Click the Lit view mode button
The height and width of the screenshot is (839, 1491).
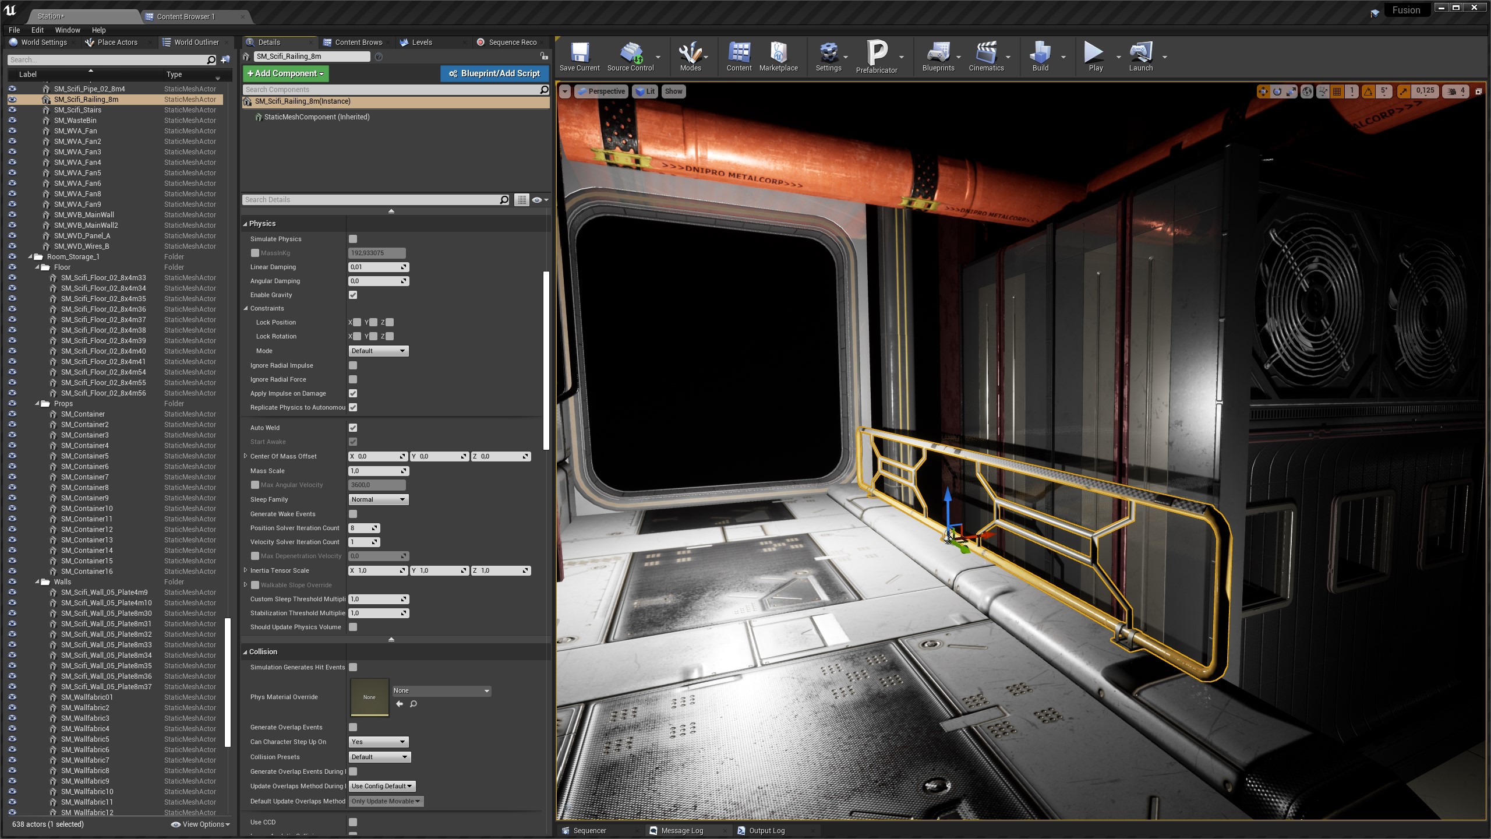[x=645, y=91]
